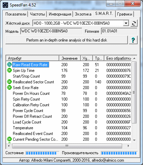Click the scroll left arrow
Screen dimensions: 143x165
(x=9, y=146)
